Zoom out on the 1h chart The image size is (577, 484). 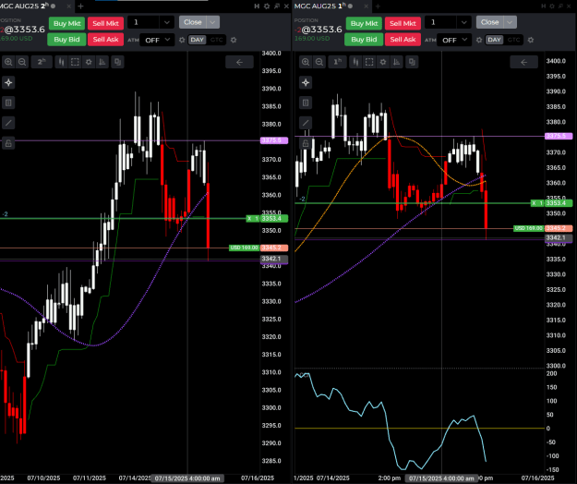pyautogui.click(x=319, y=62)
